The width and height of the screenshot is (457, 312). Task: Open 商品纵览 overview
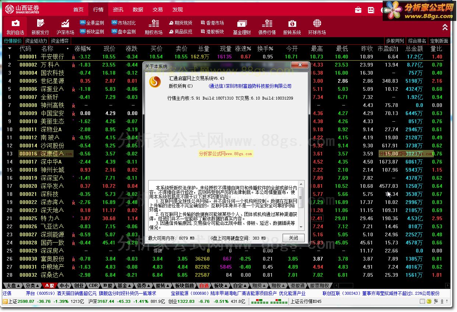pyautogui.click(x=181, y=32)
